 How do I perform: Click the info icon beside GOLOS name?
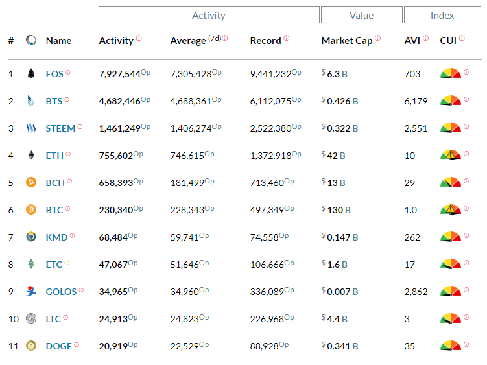(x=81, y=290)
